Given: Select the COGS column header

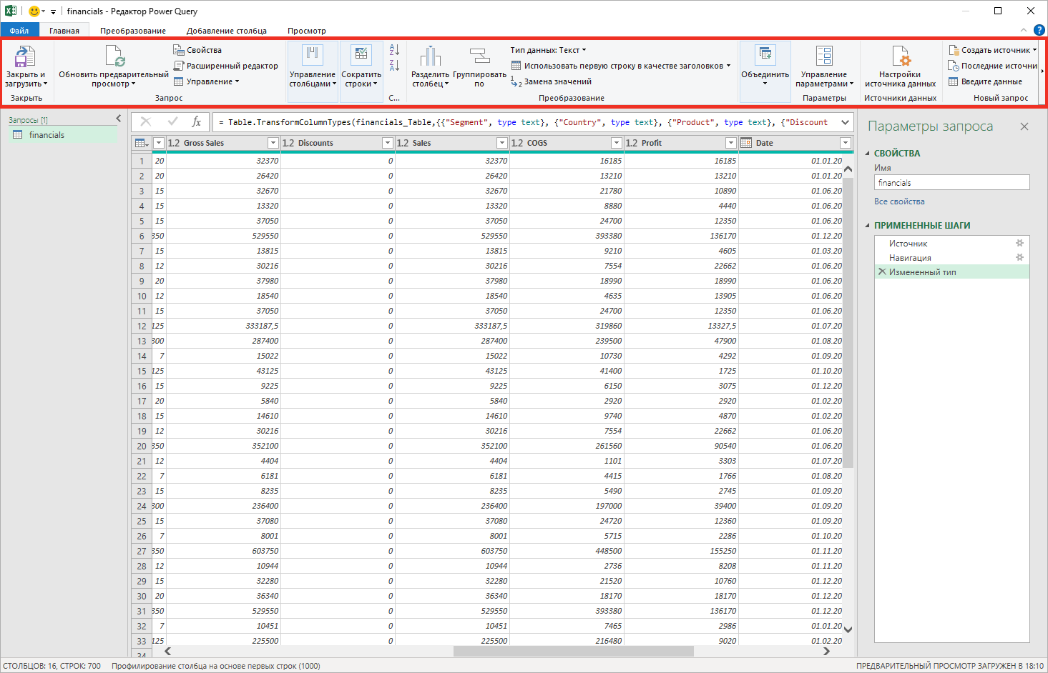Looking at the screenshot, I should pos(567,143).
